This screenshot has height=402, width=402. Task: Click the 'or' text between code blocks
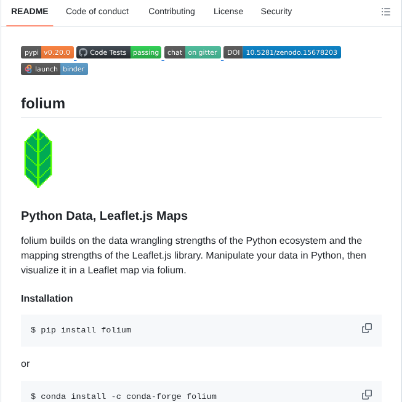point(25,364)
